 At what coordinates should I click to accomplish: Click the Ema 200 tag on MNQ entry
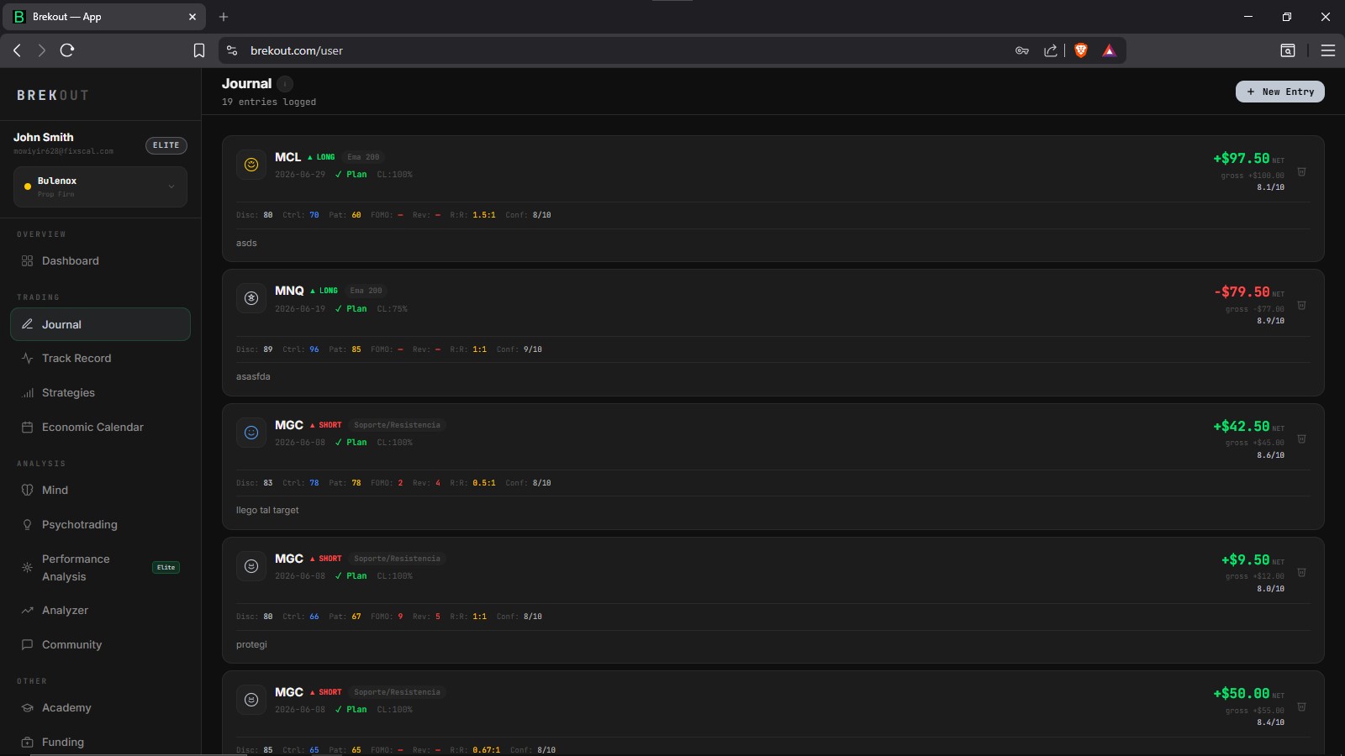(x=366, y=291)
